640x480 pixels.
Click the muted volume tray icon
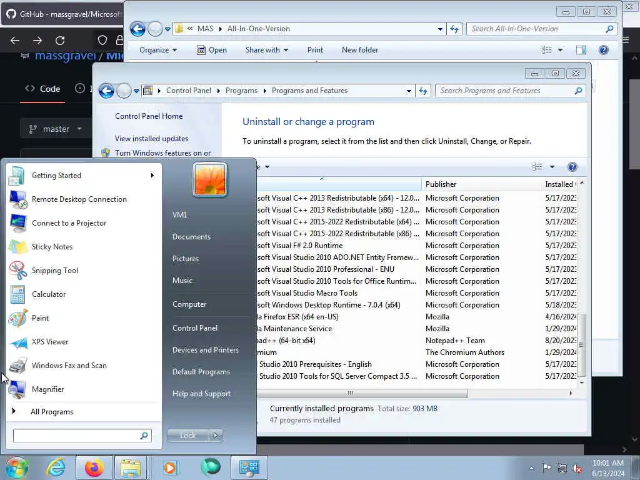coord(577,468)
